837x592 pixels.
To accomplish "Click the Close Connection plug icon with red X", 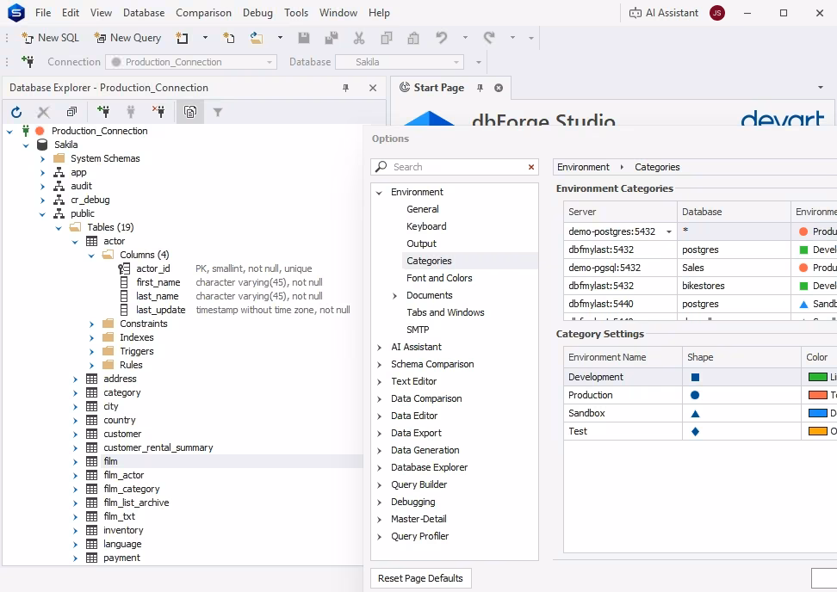I will 158,112.
